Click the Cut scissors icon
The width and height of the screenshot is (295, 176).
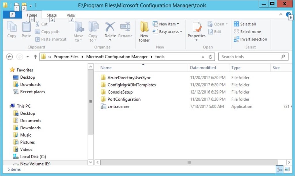pyautogui.click(x=37, y=24)
